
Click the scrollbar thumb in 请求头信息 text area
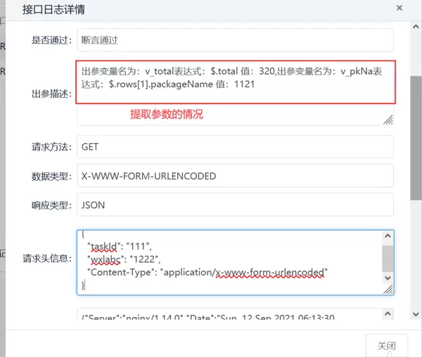tap(388, 257)
